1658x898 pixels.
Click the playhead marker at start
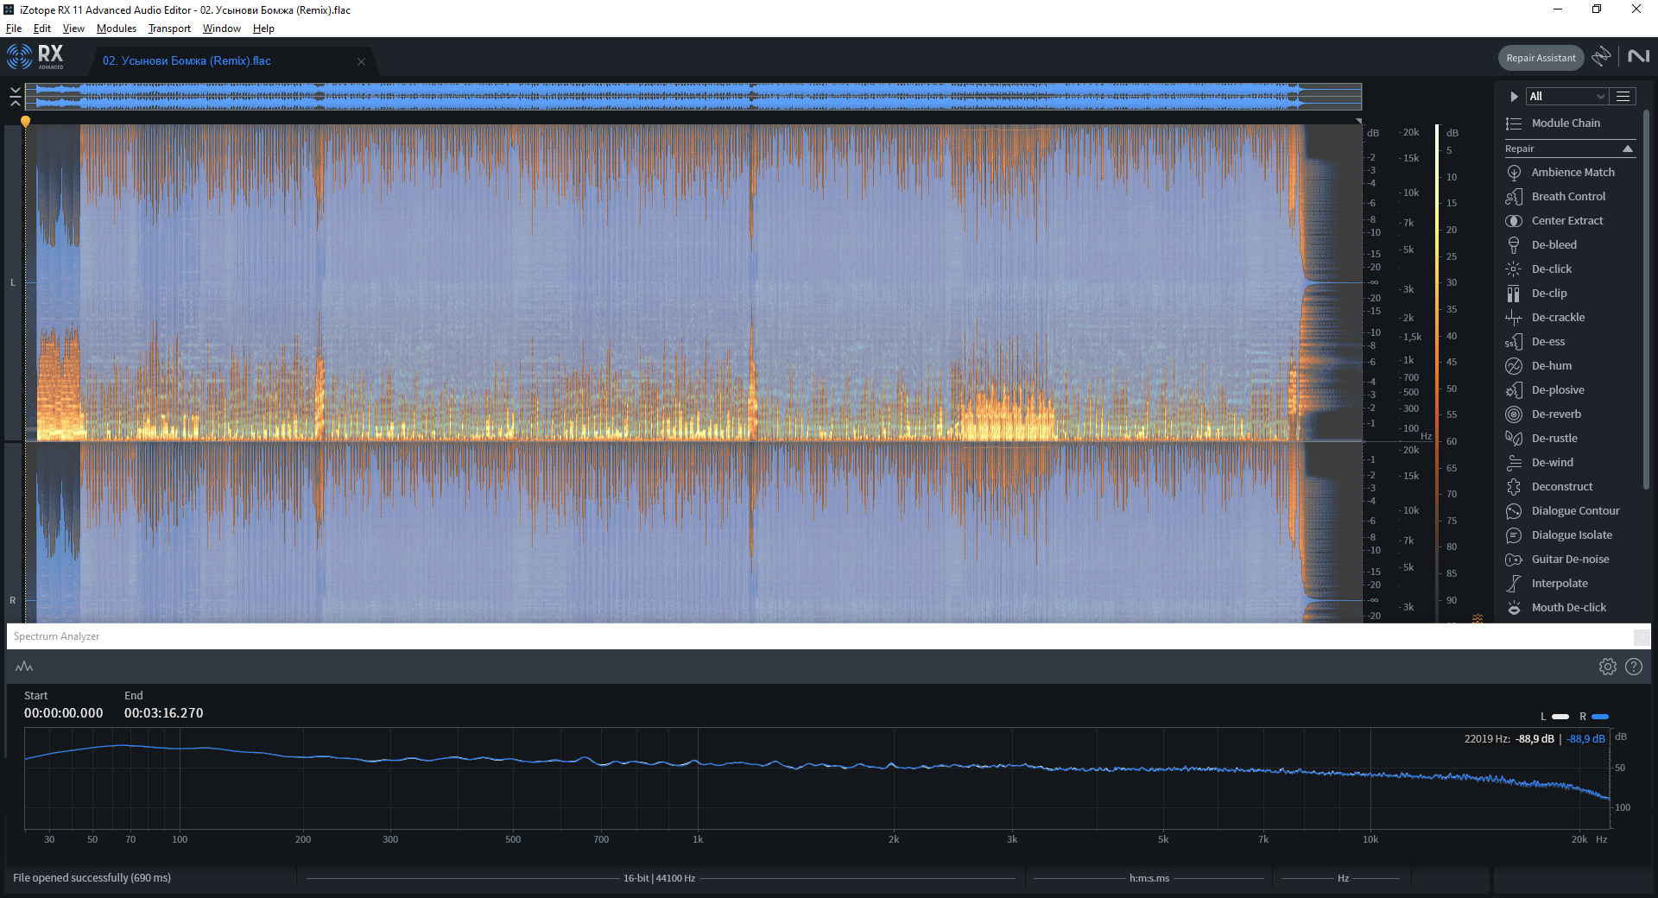click(x=25, y=122)
